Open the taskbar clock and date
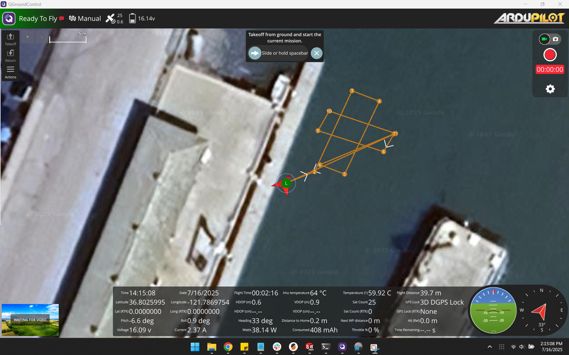Viewport: 569px width, 355px height. [x=551, y=347]
